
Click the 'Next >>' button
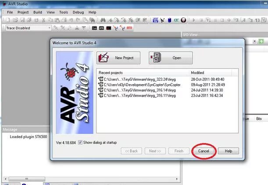point(155,151)
